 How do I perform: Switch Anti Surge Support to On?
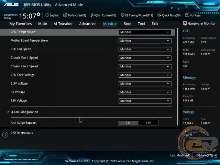(x=128, y=123)
